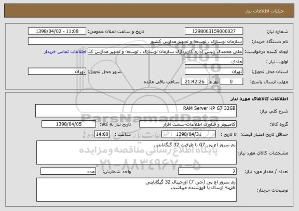Click the label واحد شمارش
The width and height of the screenshot is (299, 211).
pyautogui.click(x=117, y=172)
